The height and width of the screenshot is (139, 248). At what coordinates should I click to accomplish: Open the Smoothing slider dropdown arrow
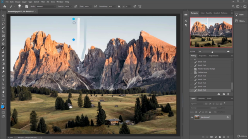point(115,7)
